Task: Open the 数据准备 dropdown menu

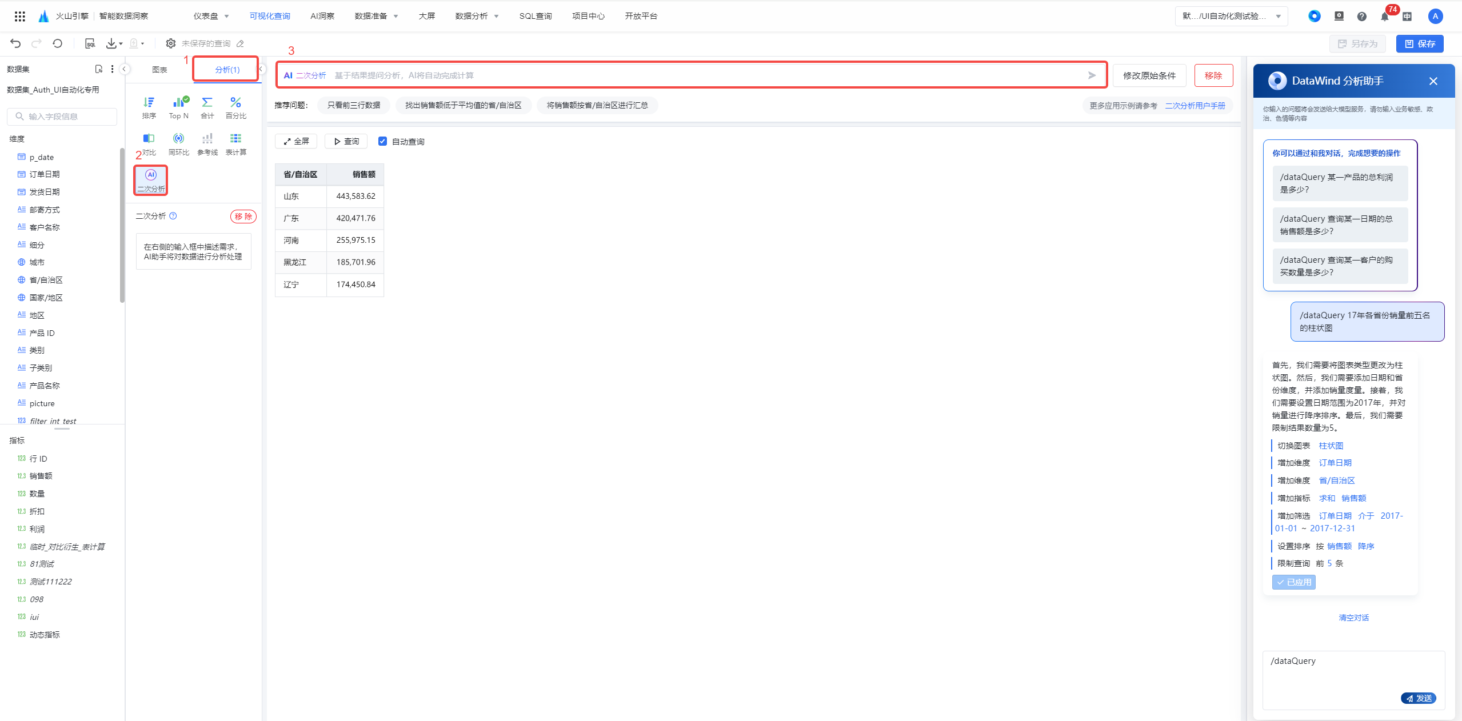Action: tap(376, 16)
